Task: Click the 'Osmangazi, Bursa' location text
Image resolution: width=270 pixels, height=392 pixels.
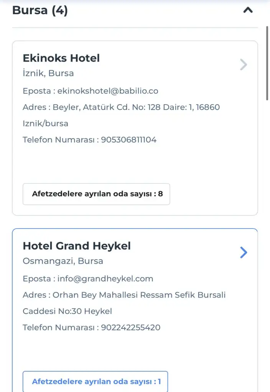Action: point(63,261)
